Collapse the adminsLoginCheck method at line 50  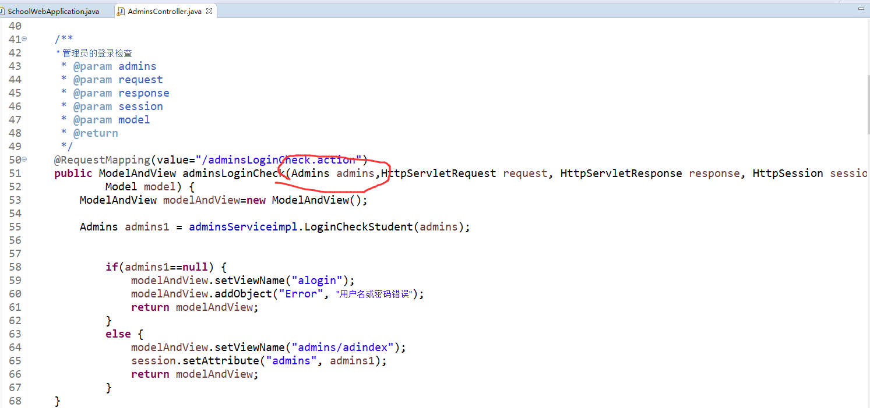(24, 159)
